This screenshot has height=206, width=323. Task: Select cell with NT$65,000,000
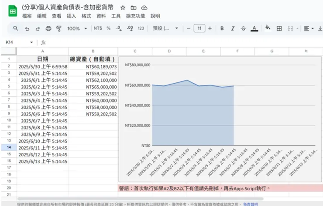[93, 87]
